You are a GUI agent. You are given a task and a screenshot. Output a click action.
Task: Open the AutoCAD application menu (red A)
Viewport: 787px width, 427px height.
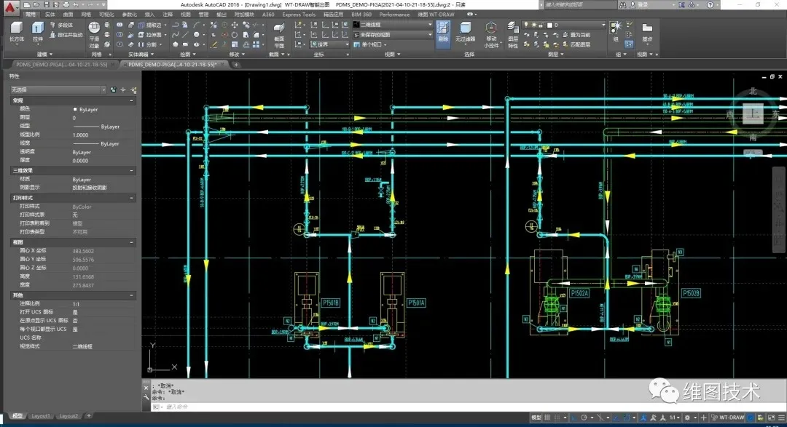pyautogui.click(x=10, y=7)
